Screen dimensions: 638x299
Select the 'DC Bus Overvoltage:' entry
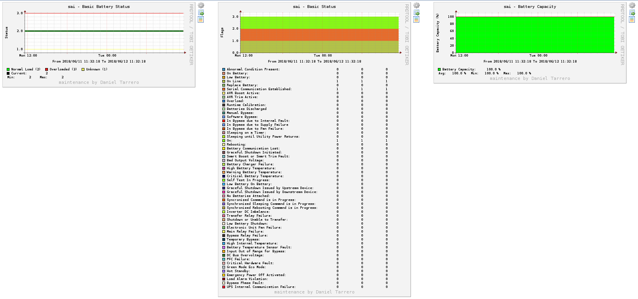305,255
